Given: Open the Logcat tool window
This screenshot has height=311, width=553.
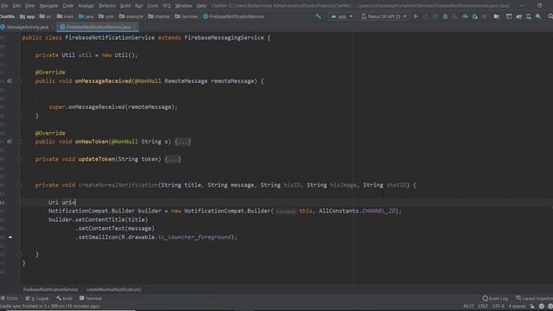Looking at the screenshot, I should coord(37,298).
